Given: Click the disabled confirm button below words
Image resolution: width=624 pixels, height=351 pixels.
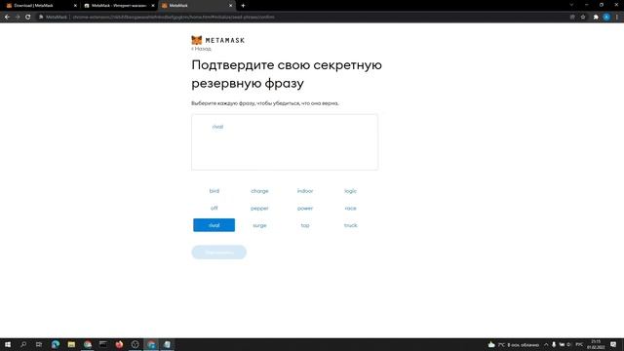Looking at the screenshot, I should click(x=218, y=253).
